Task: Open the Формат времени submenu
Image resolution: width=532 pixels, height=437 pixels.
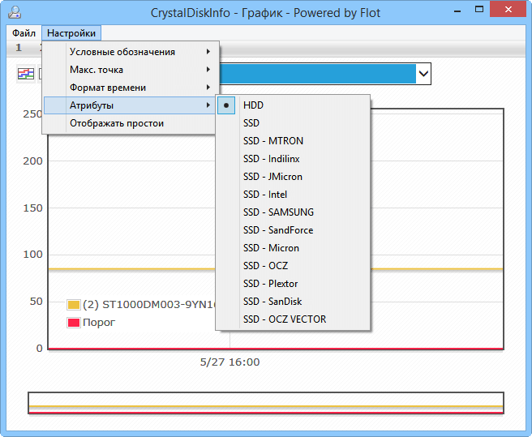Action: (131, 88)
